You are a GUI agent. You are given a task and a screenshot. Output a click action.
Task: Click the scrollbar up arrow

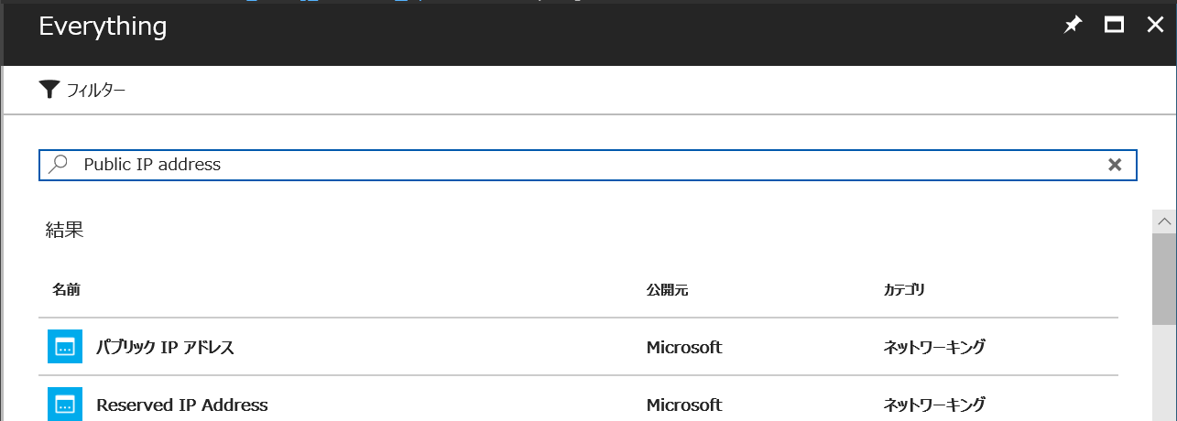tap(1164, 221)
